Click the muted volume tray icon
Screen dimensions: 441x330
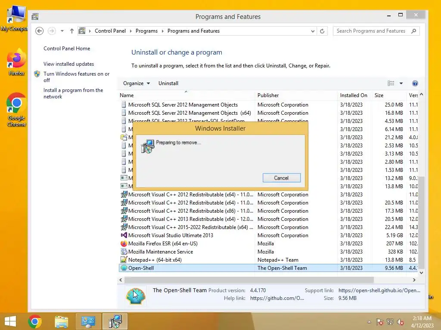(401, 322)
